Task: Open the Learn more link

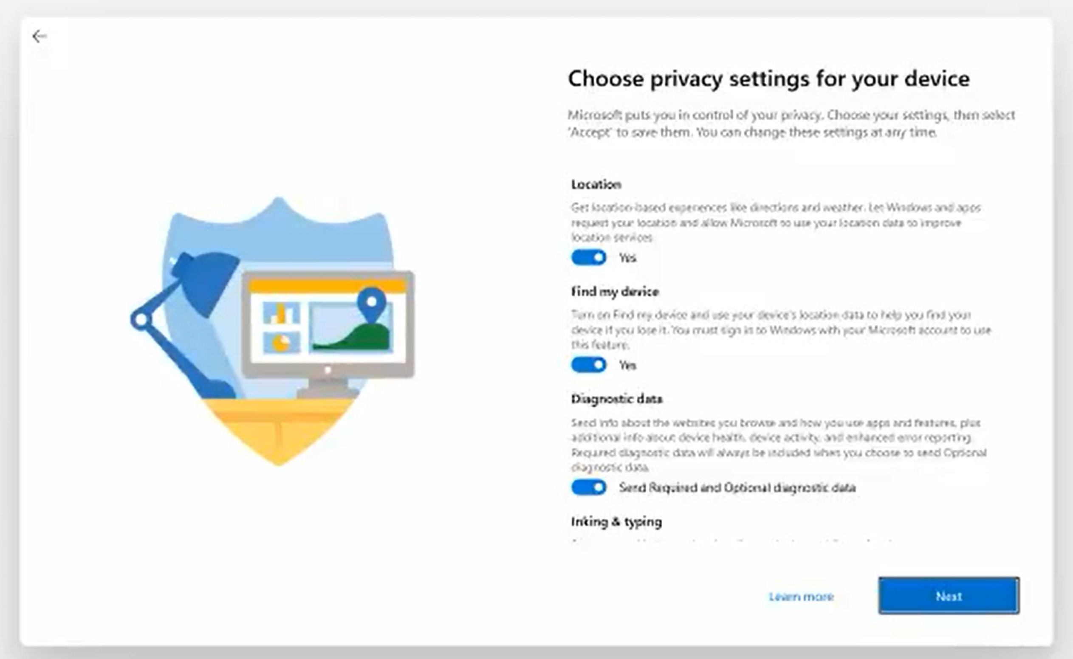Action: pos(802,596)
